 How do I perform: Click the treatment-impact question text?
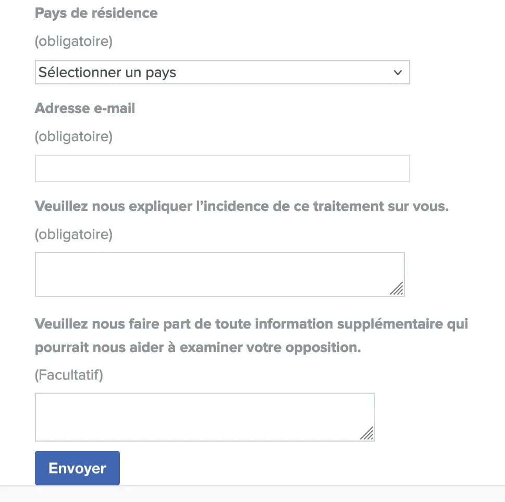pyautogui.click(x=242, y=206)
